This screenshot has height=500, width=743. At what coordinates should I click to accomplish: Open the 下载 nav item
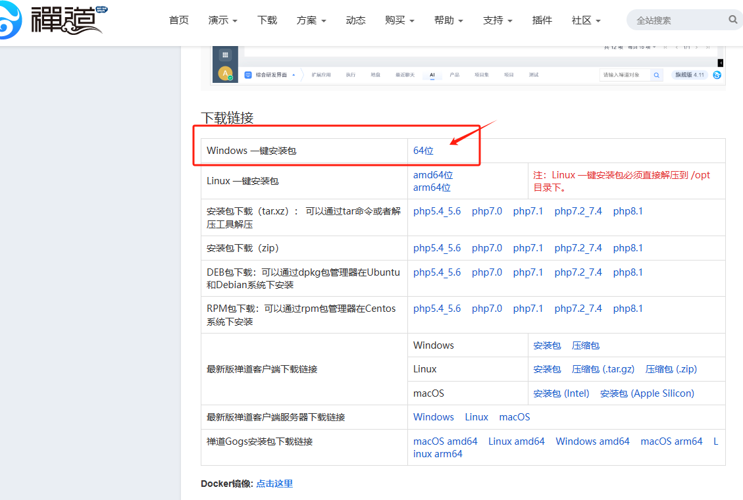(267, 20)
